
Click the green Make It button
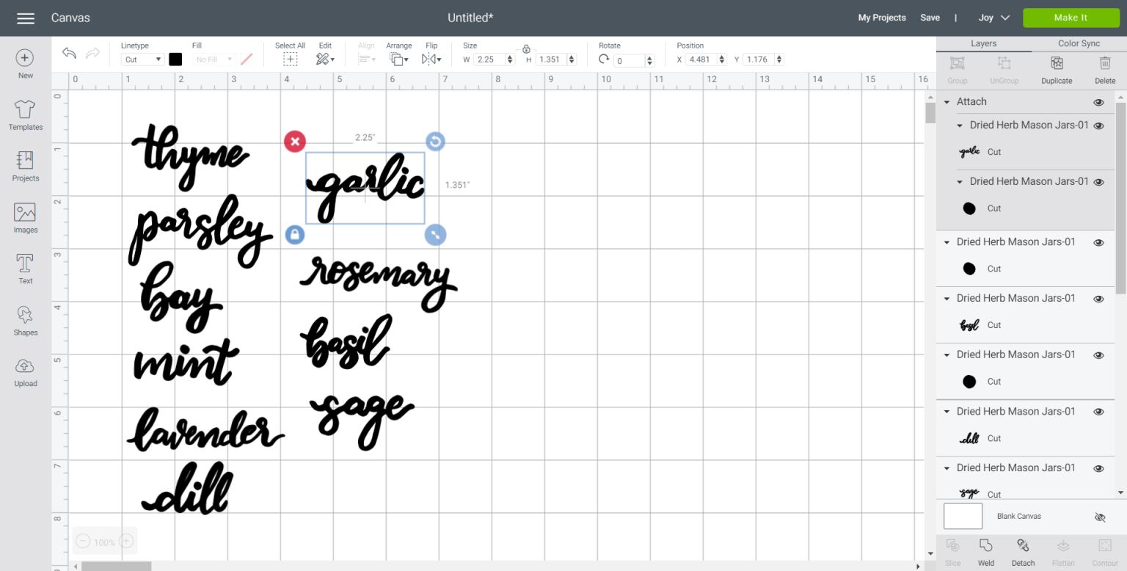1071,18
